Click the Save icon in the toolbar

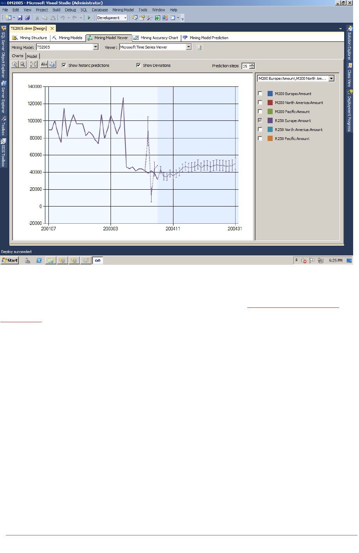click(x=20, y=18)
